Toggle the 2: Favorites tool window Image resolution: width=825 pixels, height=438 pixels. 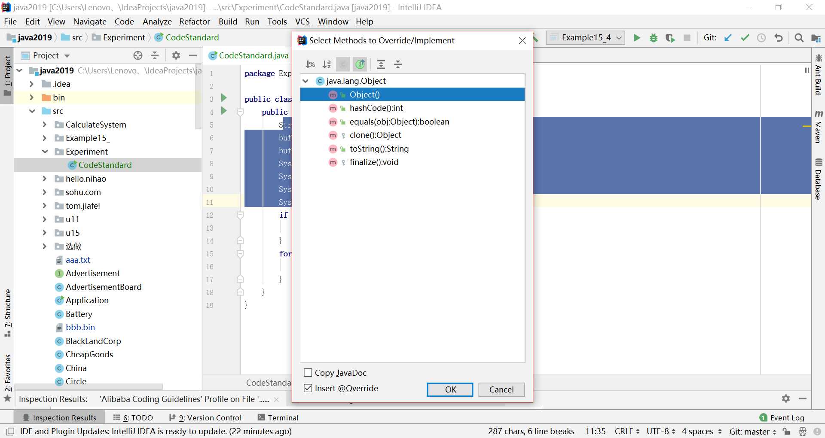[x=7, y=377]
